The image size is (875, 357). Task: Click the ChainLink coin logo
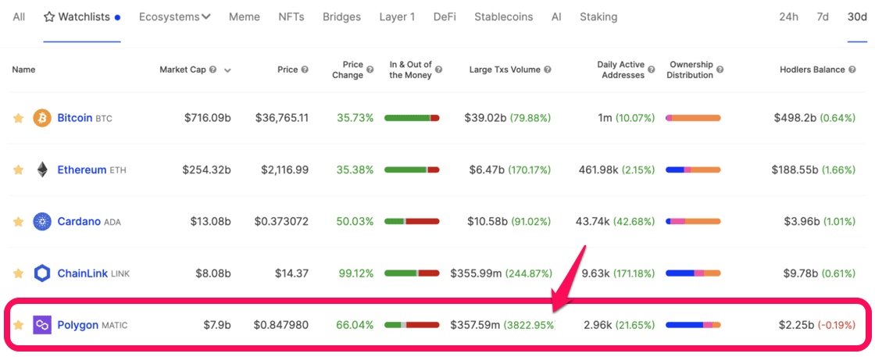click(x=42, y=273)
